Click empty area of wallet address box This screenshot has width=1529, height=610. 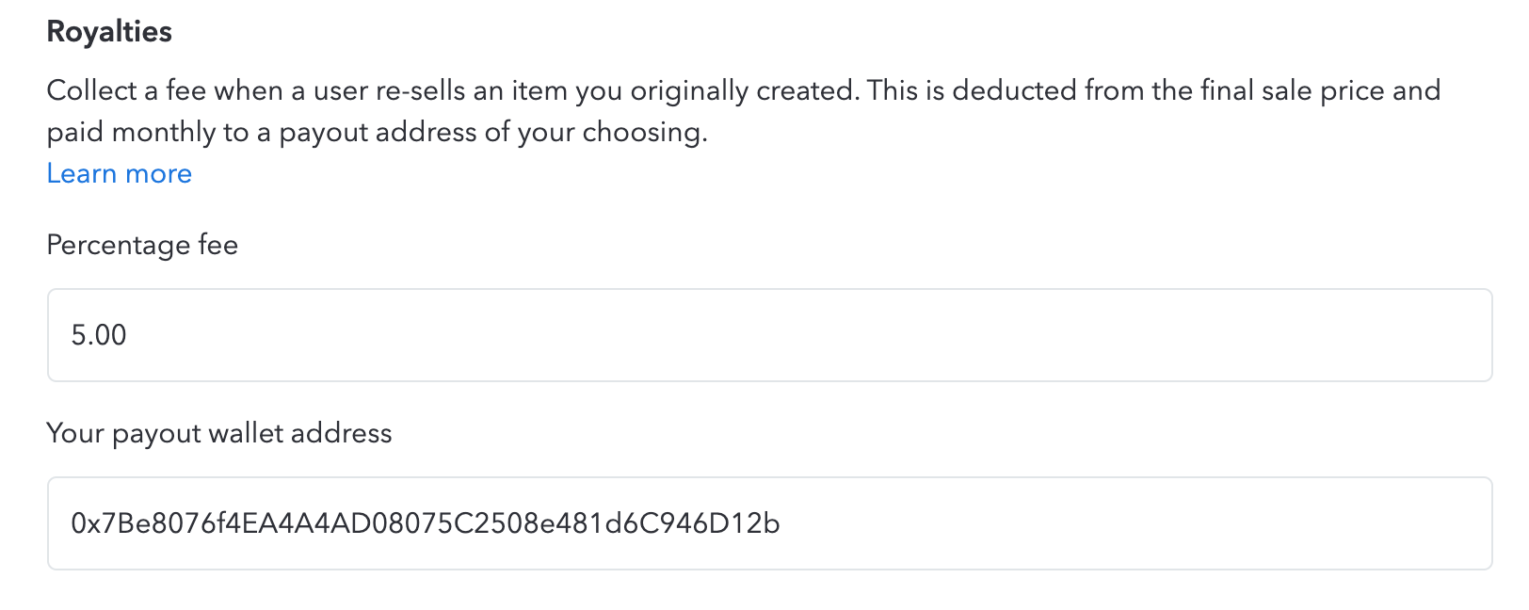[1130, 523]
